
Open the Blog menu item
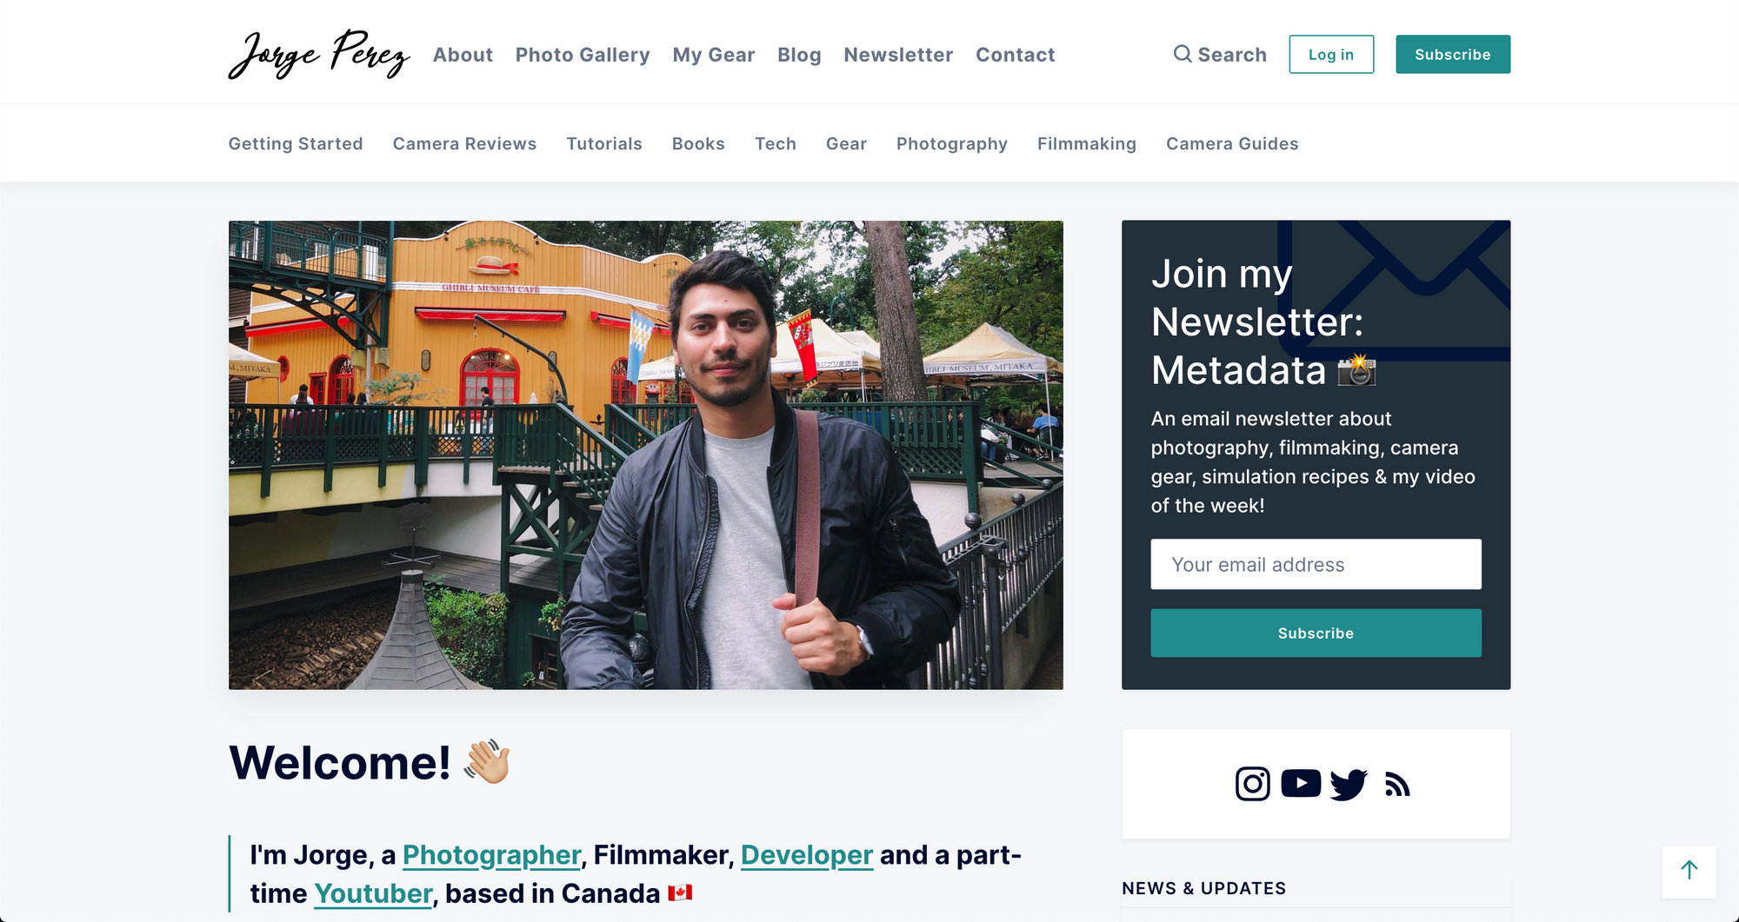coord(799,55)
